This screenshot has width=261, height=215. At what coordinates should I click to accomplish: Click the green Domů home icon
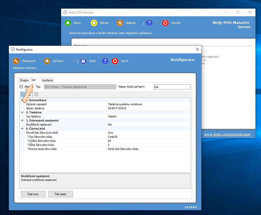[x=68, y=23]
